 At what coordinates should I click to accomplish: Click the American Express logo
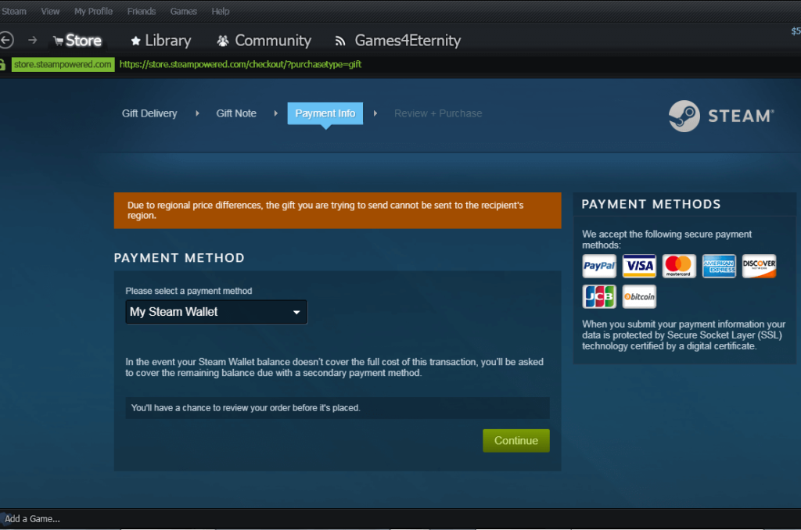point(719,266)
